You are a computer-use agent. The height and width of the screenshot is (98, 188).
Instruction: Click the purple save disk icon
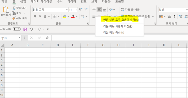(x=25, y=29)
